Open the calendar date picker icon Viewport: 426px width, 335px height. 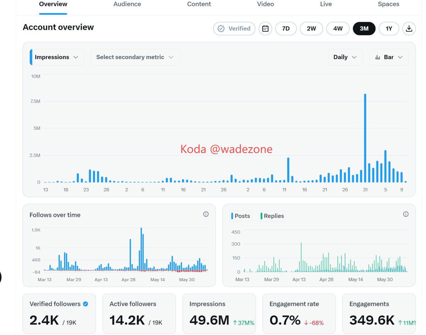coord(265,29)
